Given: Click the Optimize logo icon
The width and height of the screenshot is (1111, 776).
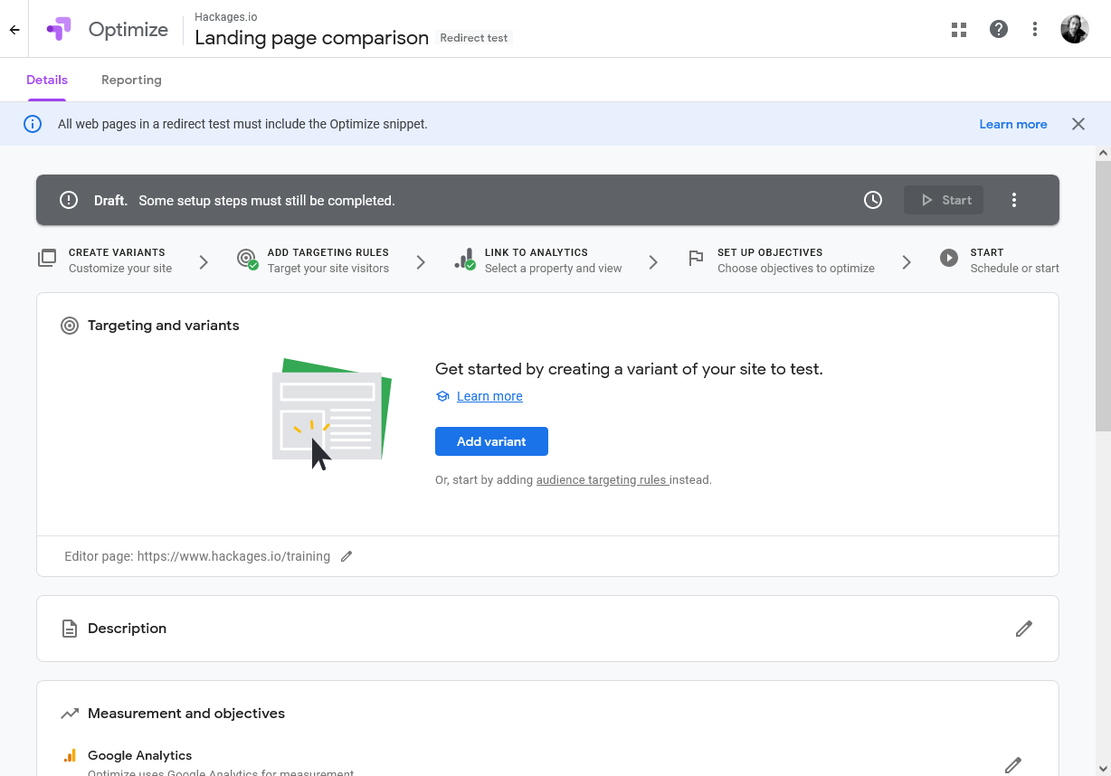Looking at the screenshot, I should pyautogui.click(x=59, y=29).
